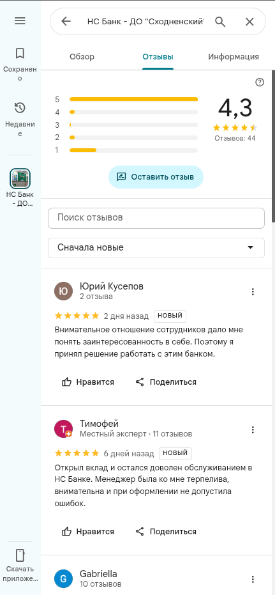Viewport: 275px width, 595px height.
Task: Open more options for Тимофей review
Action: [x=253, y=429]
